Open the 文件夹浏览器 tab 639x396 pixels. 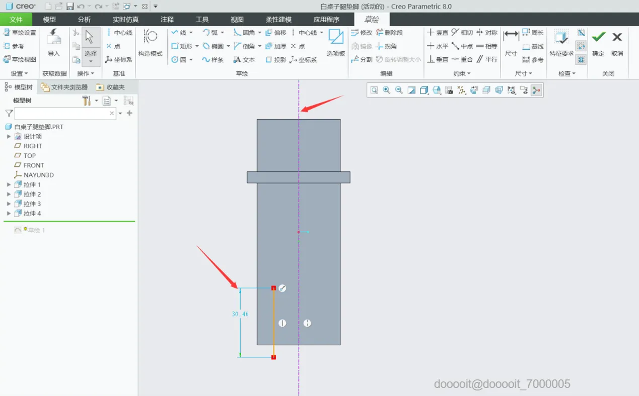coord(64,87)
